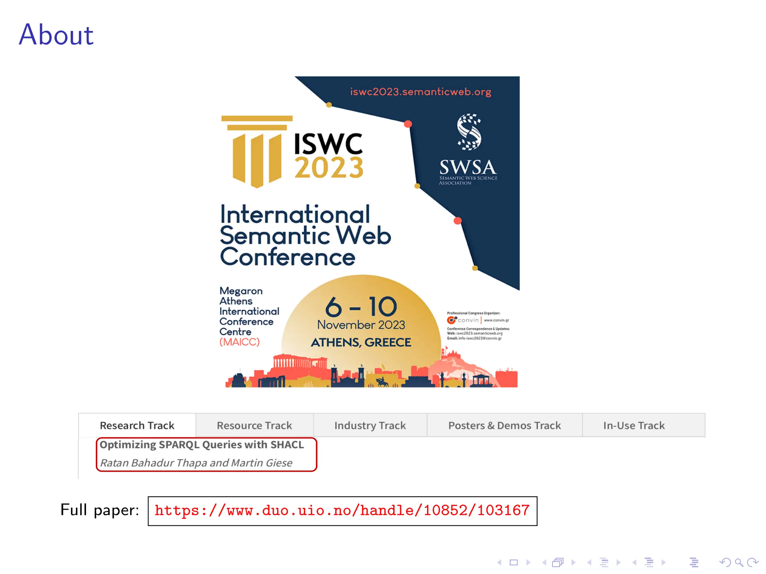766x574 pixels.
Task: Go to previous frame arrow beside the stacked-frames icon
Action: 544,562
